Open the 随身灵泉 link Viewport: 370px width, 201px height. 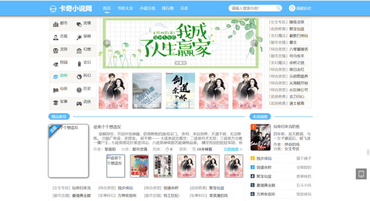point(296,22)
